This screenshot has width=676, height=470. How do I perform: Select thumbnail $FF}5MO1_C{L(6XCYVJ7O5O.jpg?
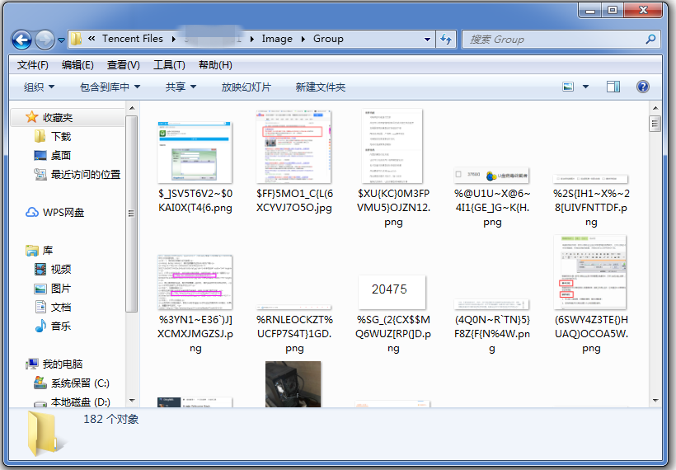[294, 147]
